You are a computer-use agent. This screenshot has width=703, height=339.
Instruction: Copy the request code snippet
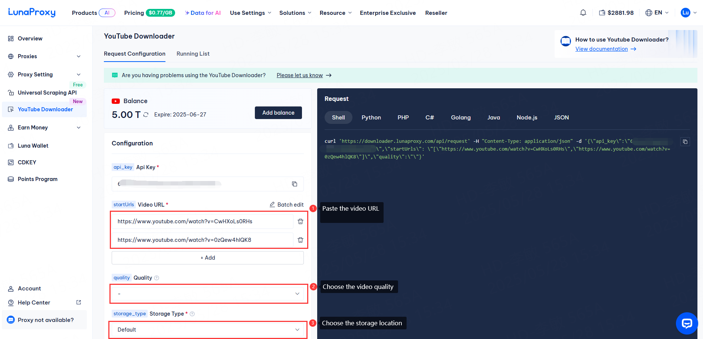tap(685, 142)
